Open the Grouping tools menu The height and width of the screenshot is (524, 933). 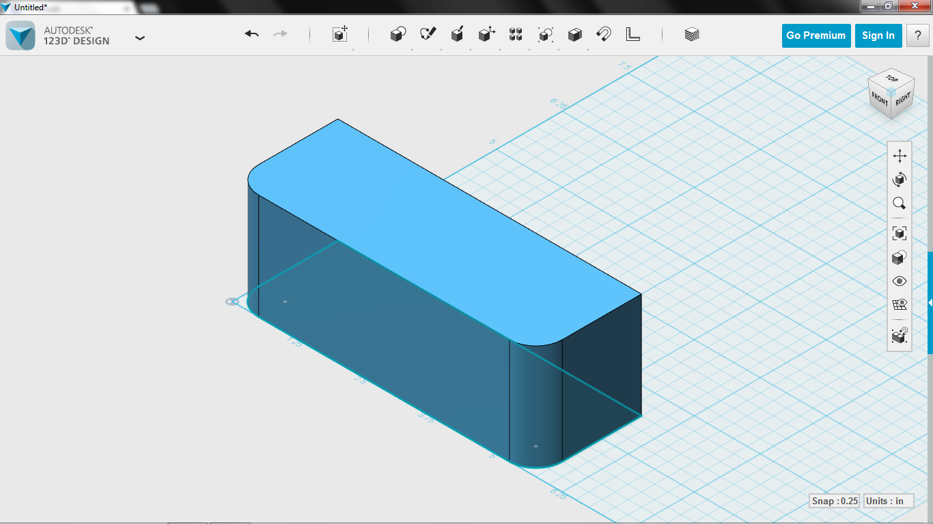545,35
